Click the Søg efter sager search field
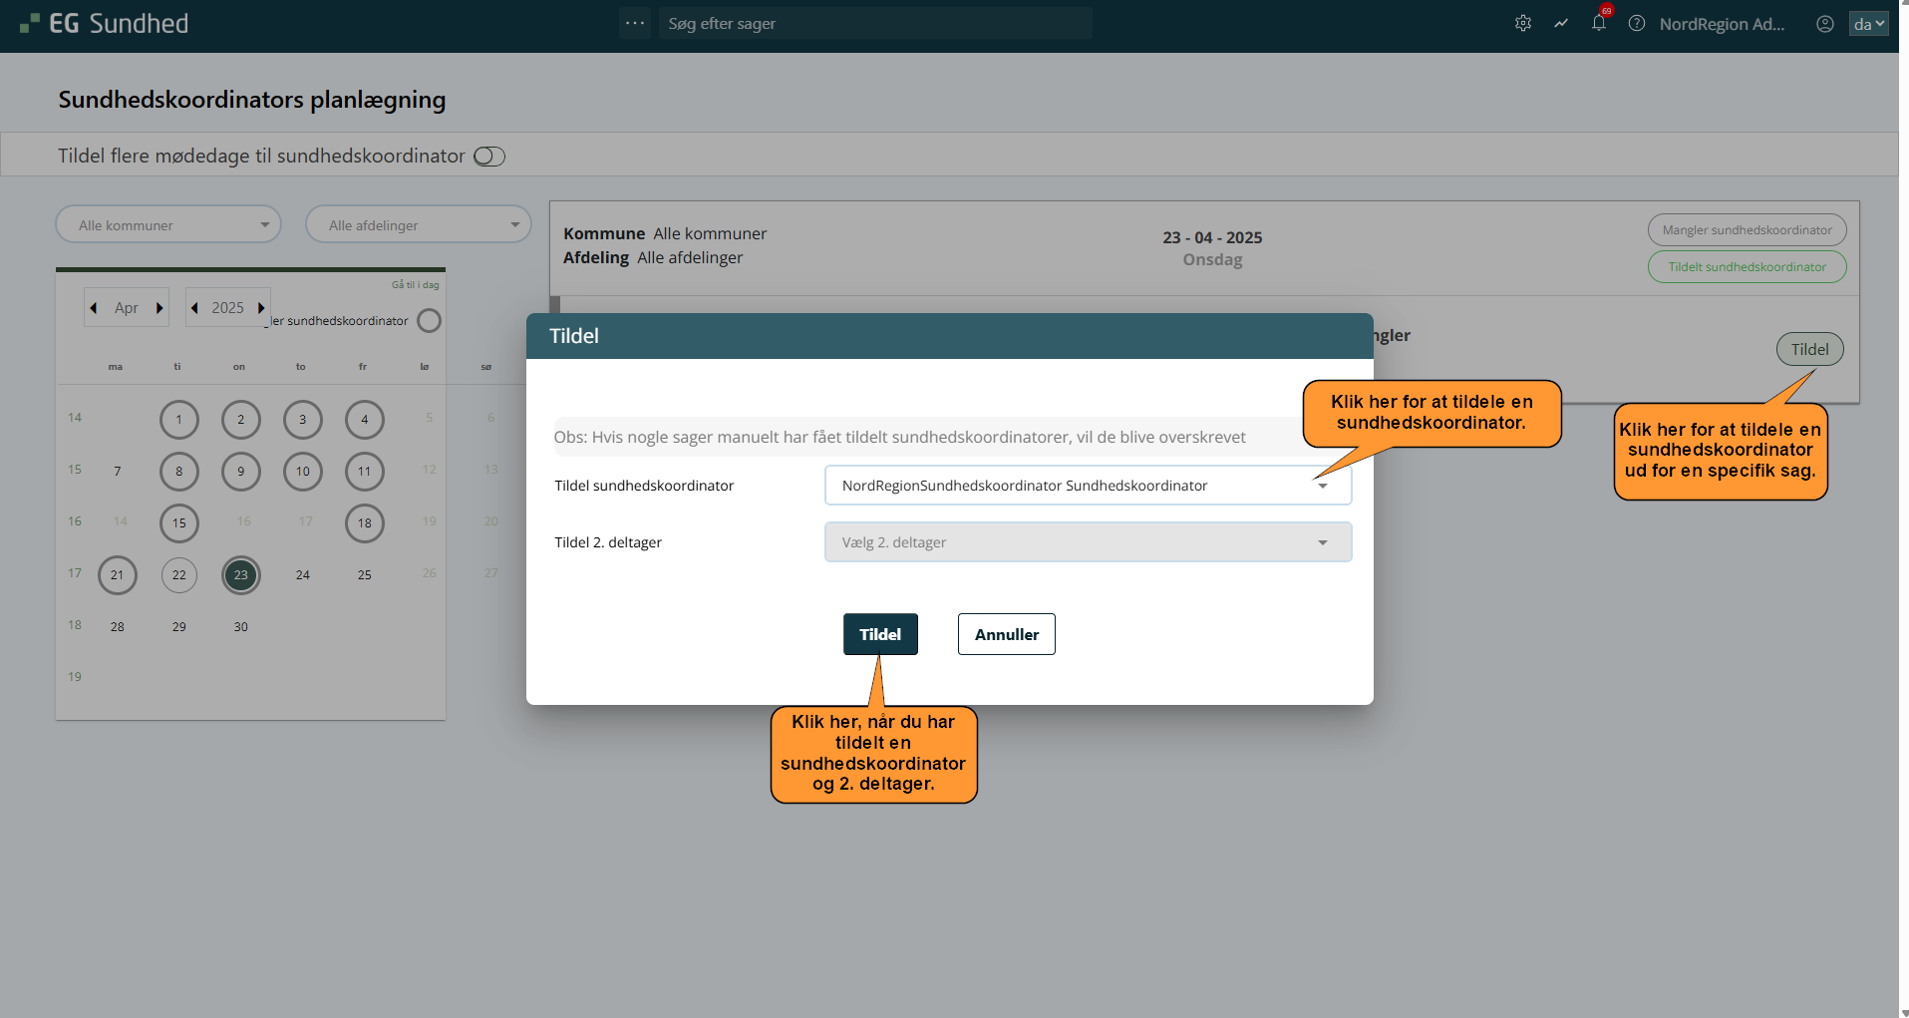 coord(874,23)
